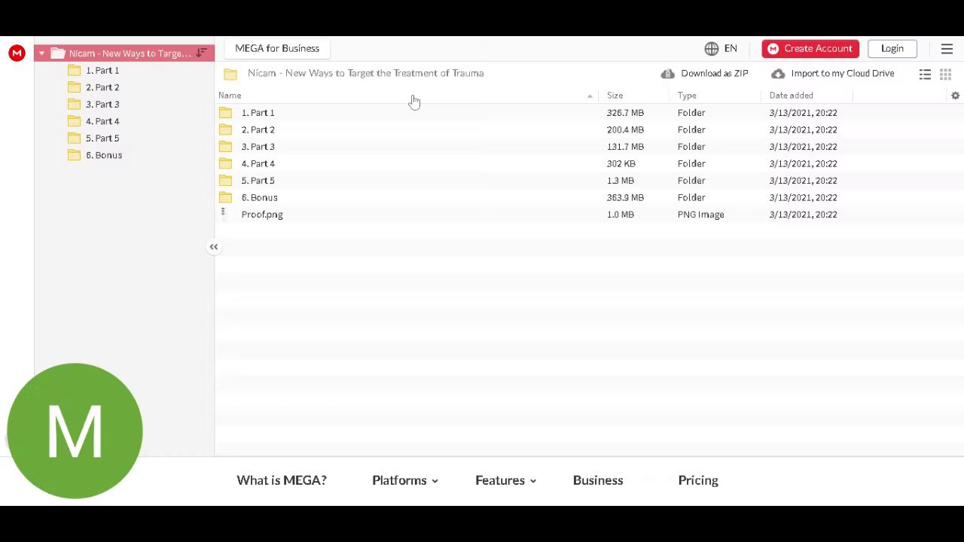This screenshot has height=542, width=964.
Task: Select the 1. Part 1 folder name in list
Action: pos(258,113)
